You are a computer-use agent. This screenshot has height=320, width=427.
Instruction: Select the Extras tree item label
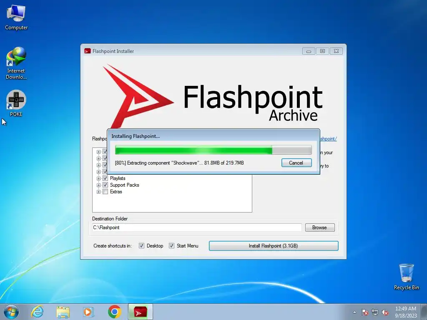point(116,192)
